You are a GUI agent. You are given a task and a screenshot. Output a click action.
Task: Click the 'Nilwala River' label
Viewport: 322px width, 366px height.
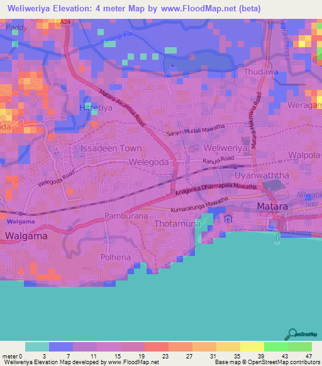(x=309, y=199)
